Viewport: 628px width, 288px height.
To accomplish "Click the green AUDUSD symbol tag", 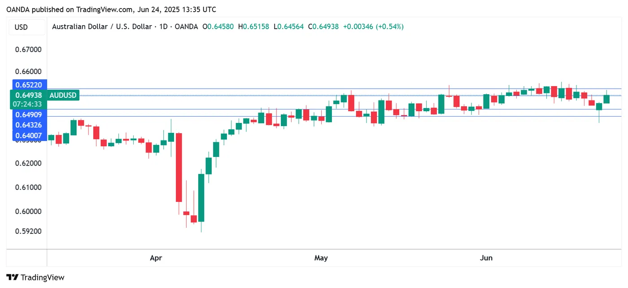I will tap(63, 95).
